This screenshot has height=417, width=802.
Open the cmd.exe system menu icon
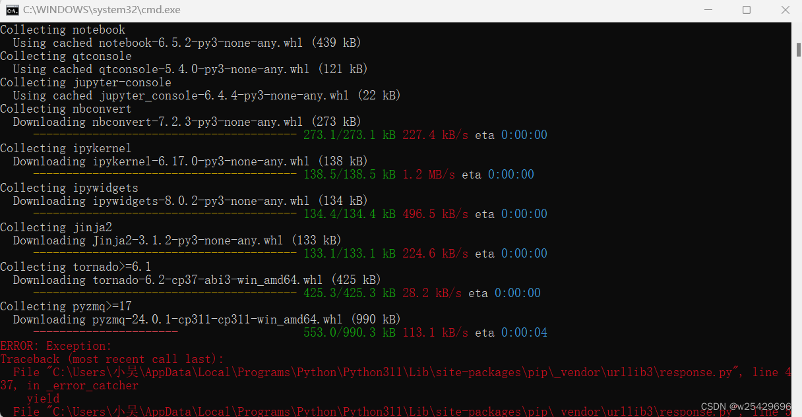click(11, 10)
